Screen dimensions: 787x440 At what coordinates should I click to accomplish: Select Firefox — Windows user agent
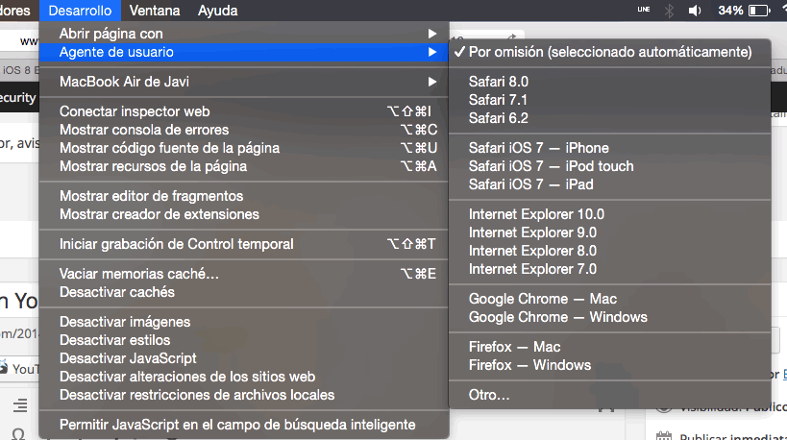click(x=610, y=365)
